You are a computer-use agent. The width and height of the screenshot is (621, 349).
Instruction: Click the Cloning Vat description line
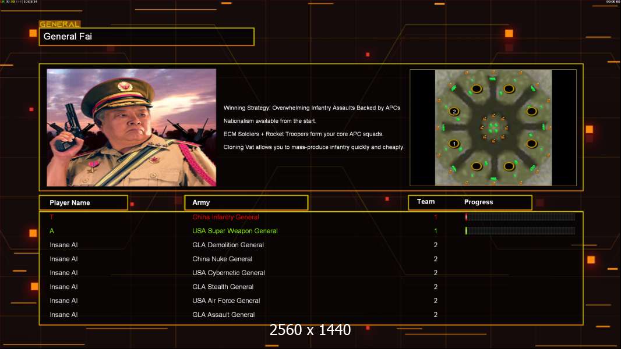(x=314, y=147)
